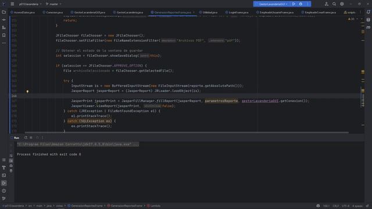Image resolution: width=372 pixels, height=209 pixels.
Task: Open the master branch dropdown
Action: pyautogui.click(x=53, y=4)
